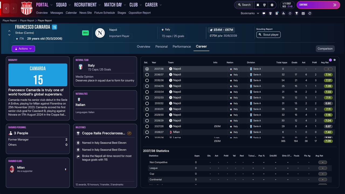Open the tactics board shortcut icon
This screenshot has height=194, width=345.
coord(277,13)
